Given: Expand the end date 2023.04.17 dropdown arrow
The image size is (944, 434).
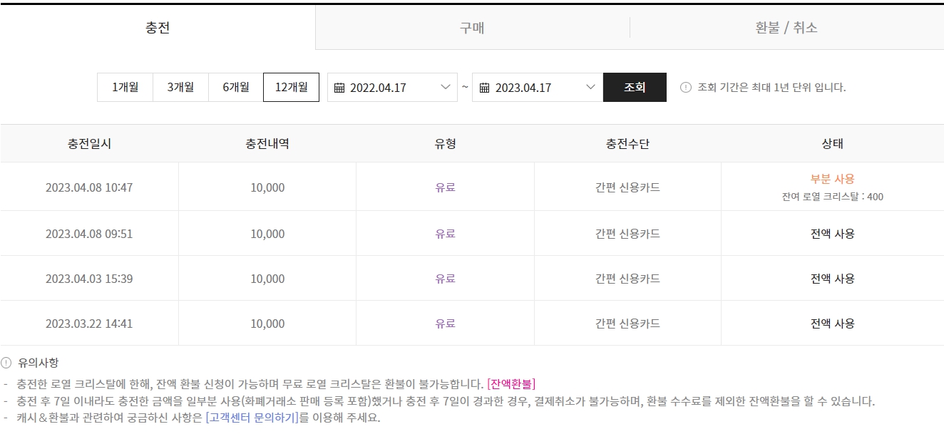Looking at the screenshot, I should click(590, 87).
